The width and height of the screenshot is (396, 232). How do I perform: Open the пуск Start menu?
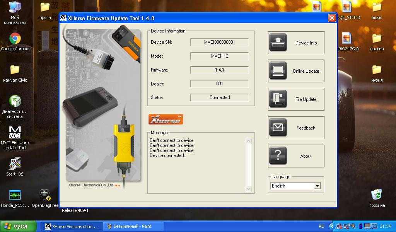click(x=18, y=226)
